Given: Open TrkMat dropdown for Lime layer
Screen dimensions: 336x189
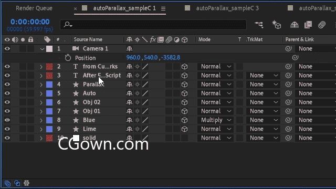Looking at the screenshot, I should coord(263,129).
